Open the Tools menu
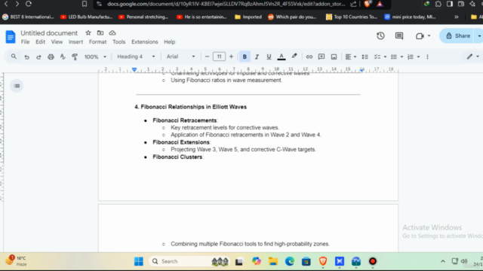 pyautogui.click(x=119, y=42)
